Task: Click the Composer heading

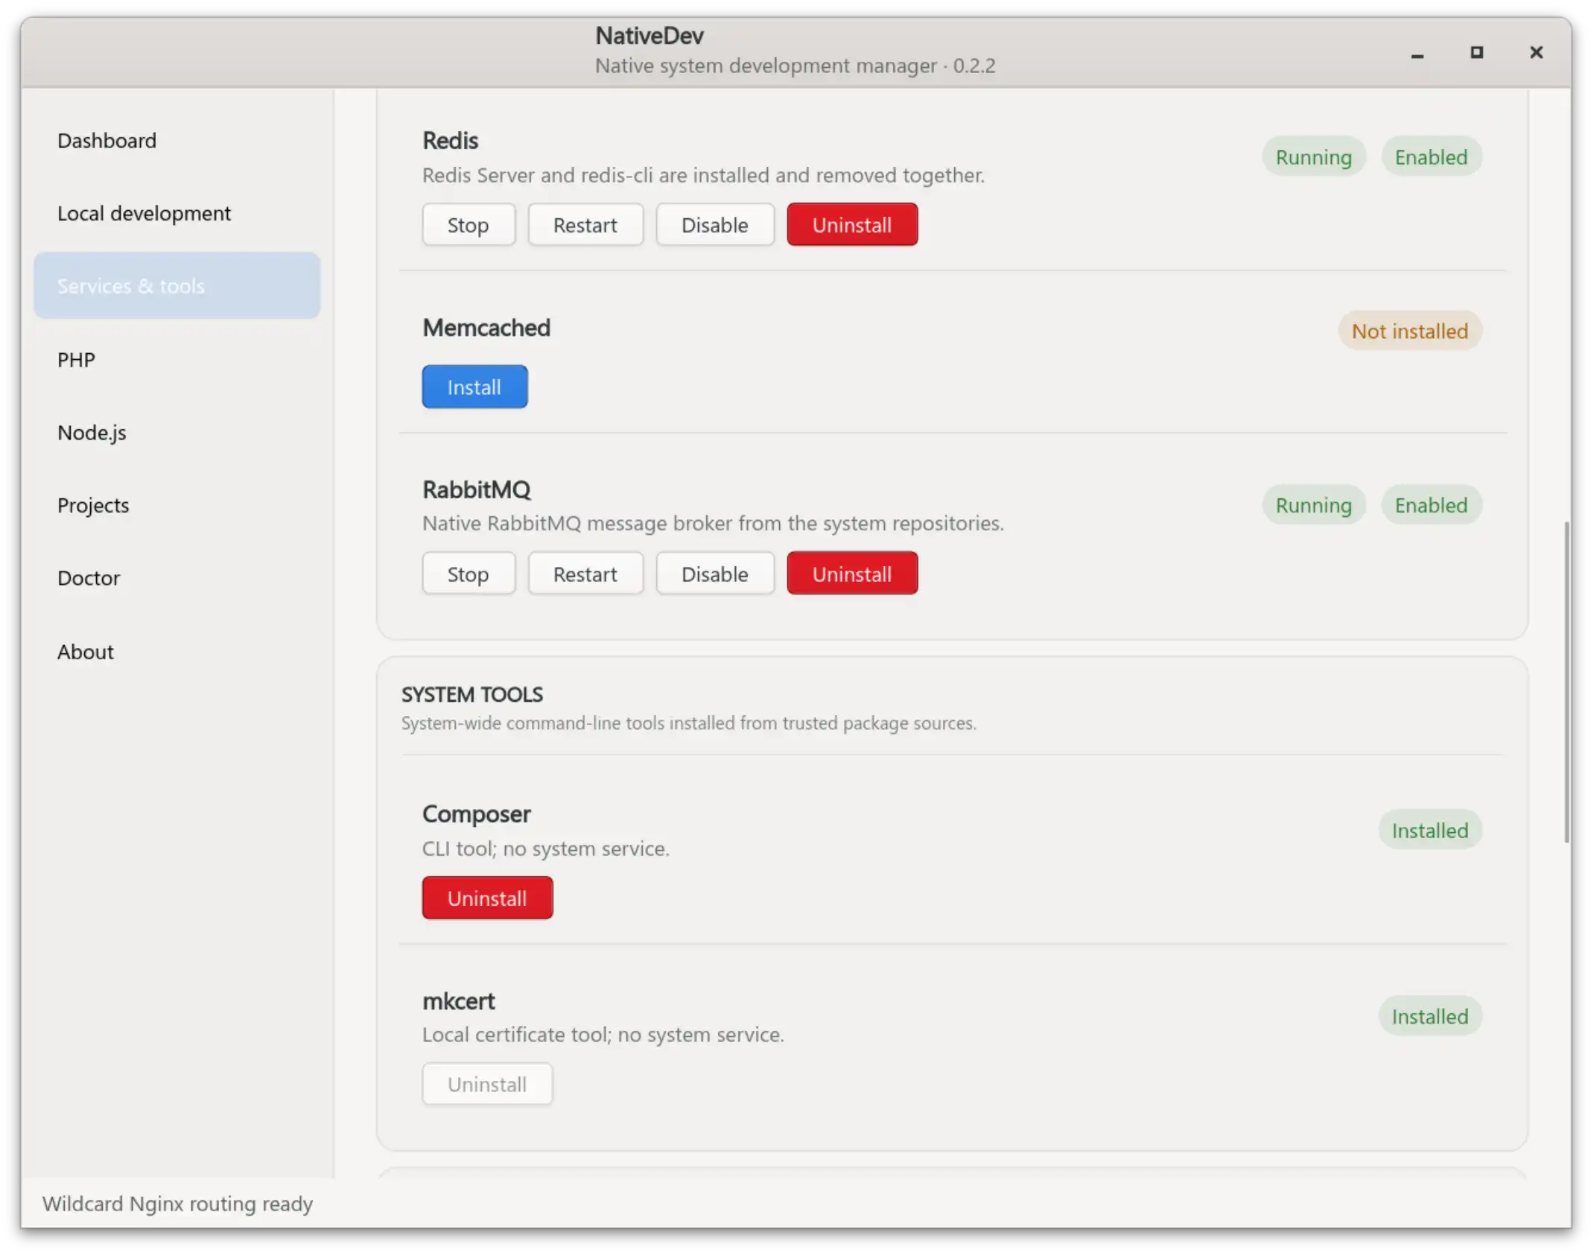Action: click(477, 815)
